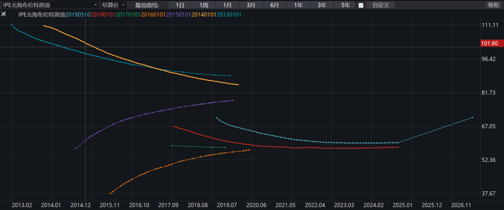The height and width of the screenshot is (210, 504).
Task: Apply the 5年 overlay period
Action: tap(346, 5)
